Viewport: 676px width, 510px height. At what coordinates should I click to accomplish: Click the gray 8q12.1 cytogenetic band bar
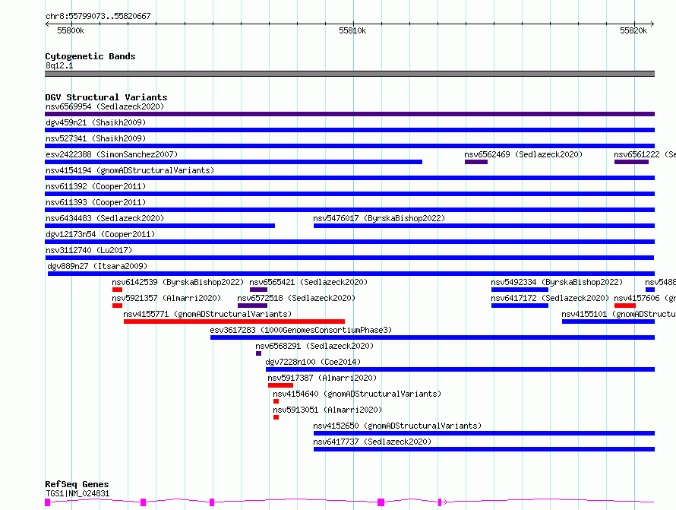[x=349, y=74]
